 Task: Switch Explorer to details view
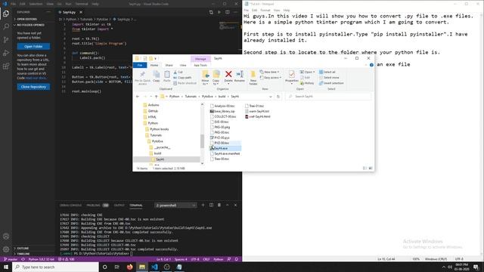click(x=365, y=168)
